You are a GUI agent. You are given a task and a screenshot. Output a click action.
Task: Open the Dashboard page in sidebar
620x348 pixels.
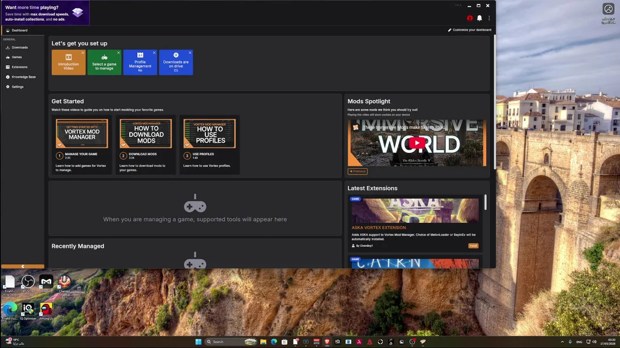(22, 30)
